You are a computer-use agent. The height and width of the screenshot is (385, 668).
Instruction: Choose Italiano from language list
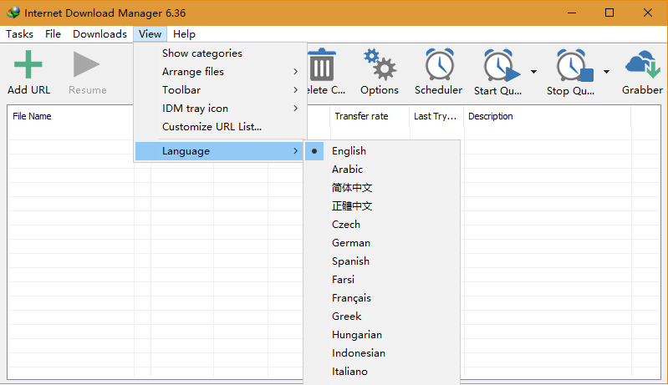coord(382,372)
